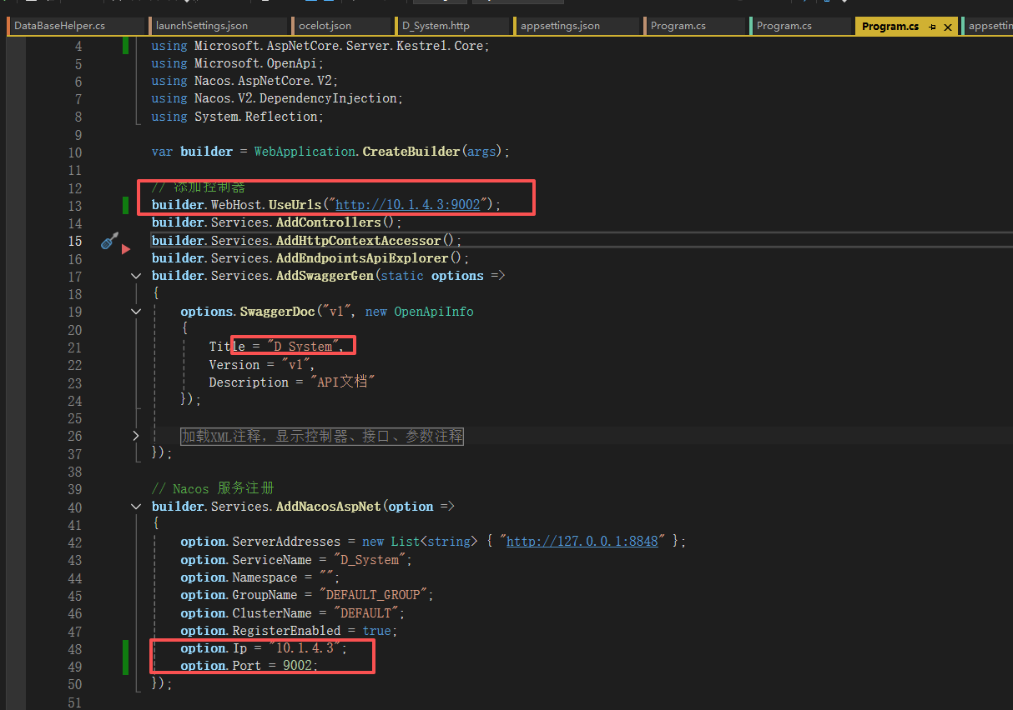Click the ServerAddresses property
Image resolution: width=1013 pixels, height=710 pixels.
pos(286,542)
